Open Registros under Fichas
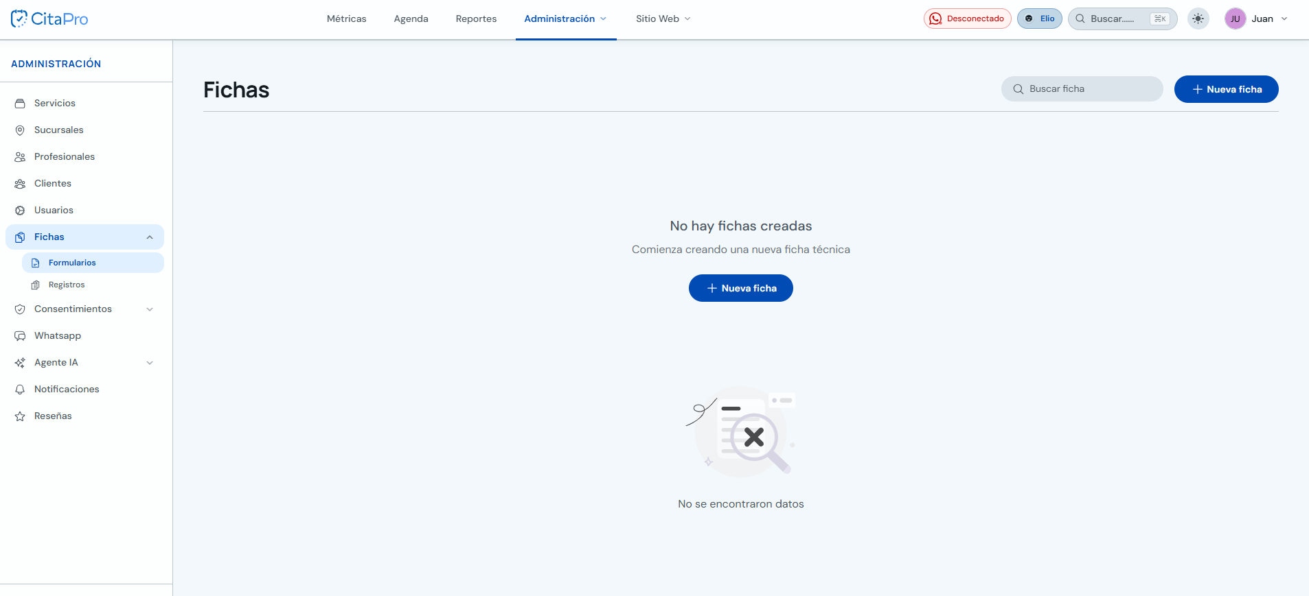 [x=93, y=285]
